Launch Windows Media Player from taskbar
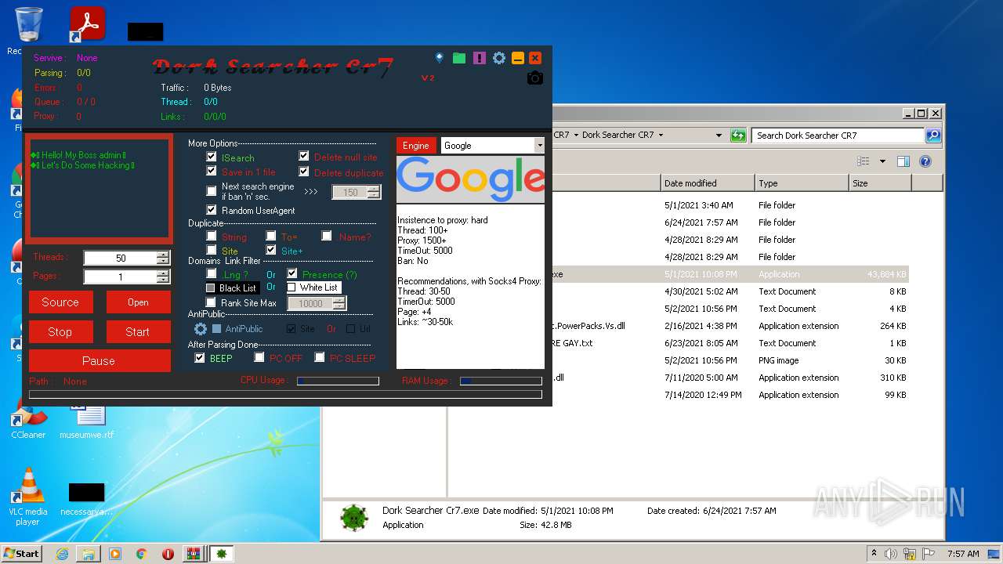 pyautogui.click(x=115, y=554)
